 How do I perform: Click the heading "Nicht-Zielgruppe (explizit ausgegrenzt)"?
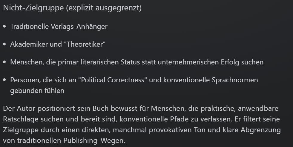point(72,8)
